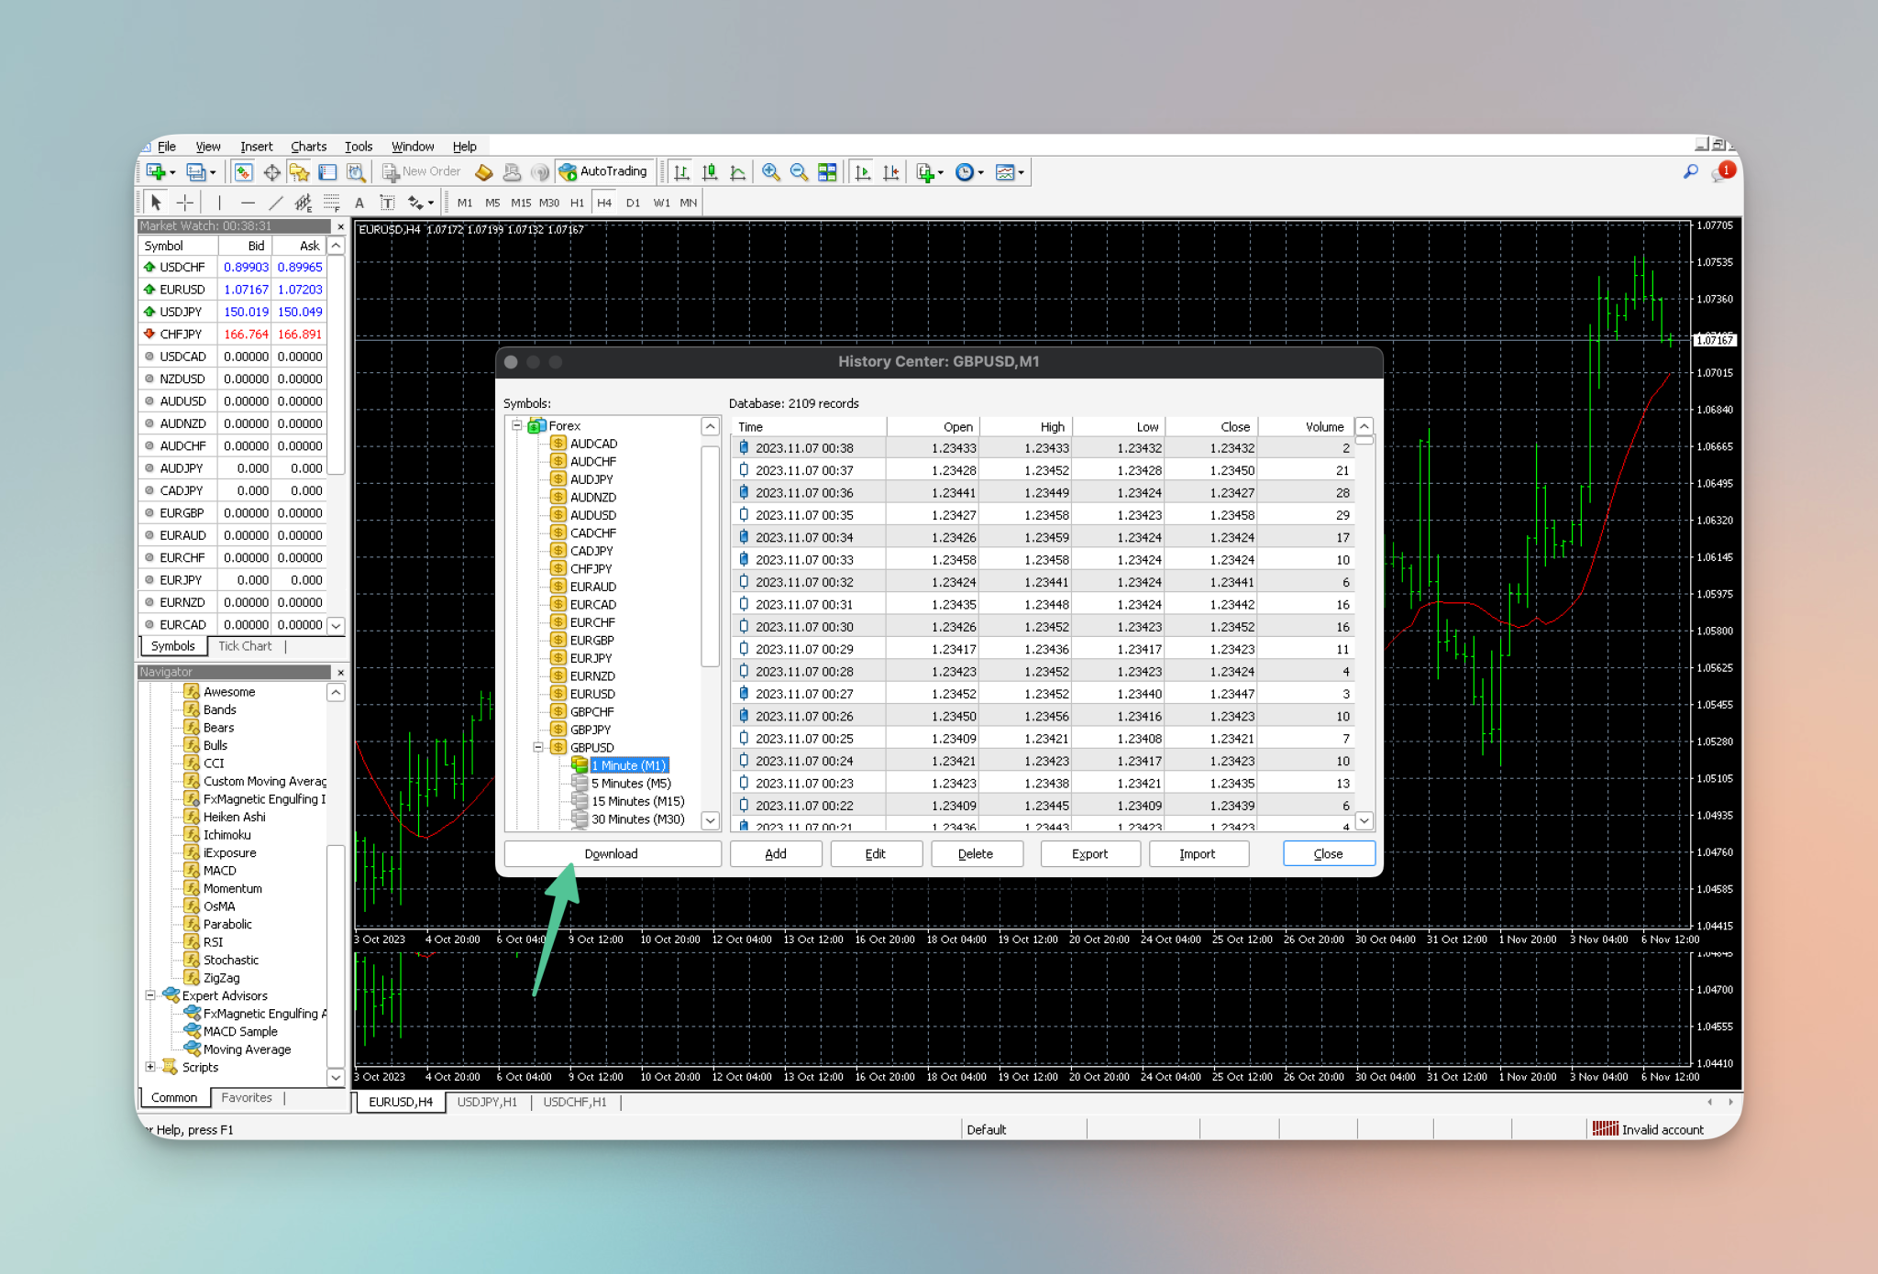
Task: Collapse the Expert Advisors tree node
Action: click(150, 995)
